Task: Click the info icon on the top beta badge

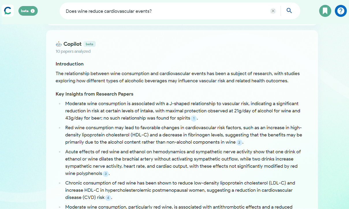Action: point(33,11)
